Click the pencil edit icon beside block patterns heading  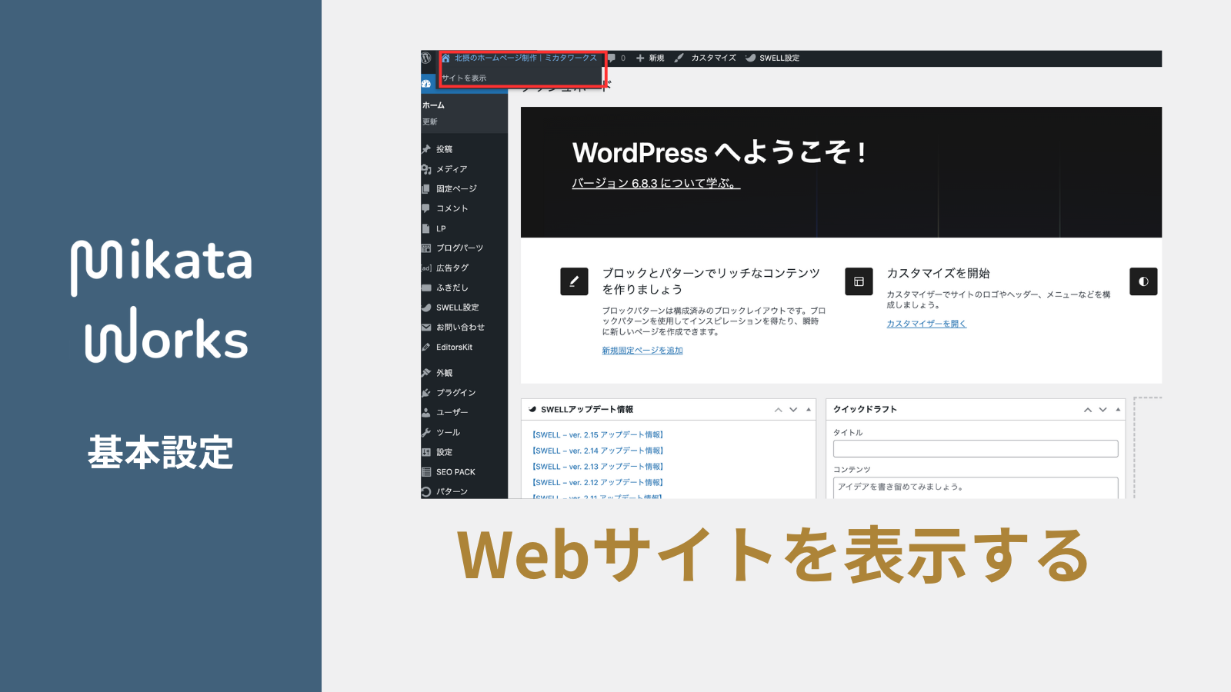coord(574,281)
